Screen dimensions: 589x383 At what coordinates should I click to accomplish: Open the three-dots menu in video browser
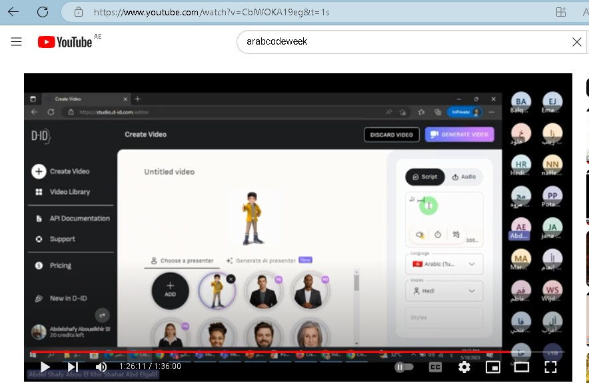click(492, 112)
